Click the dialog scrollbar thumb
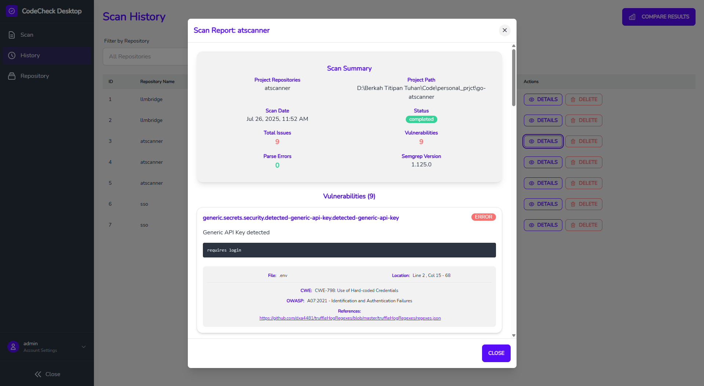Viewport: 704px width, 386px height. tap(514, 77)
